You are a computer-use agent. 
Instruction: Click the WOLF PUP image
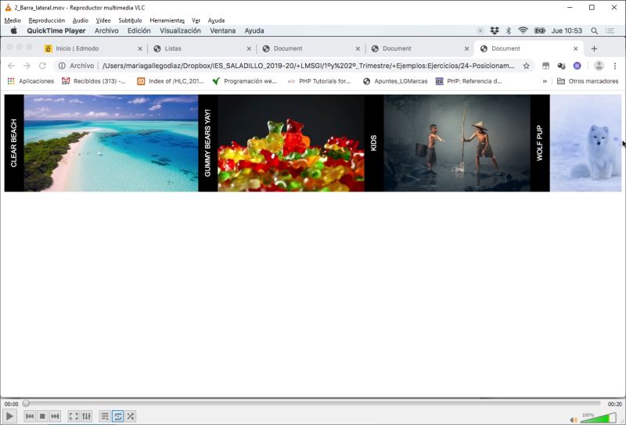585,143
